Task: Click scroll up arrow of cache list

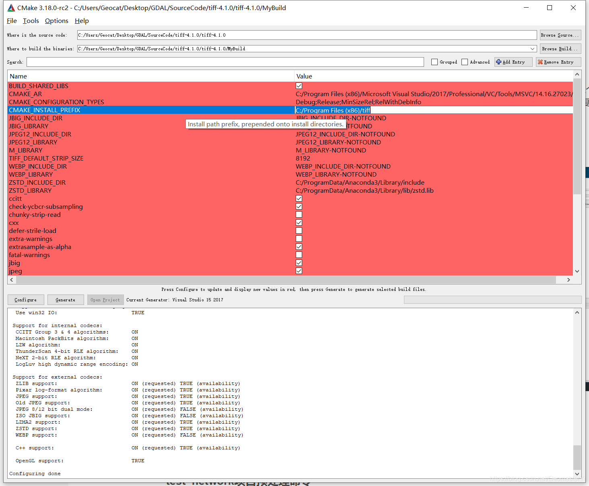Action: 577,74
